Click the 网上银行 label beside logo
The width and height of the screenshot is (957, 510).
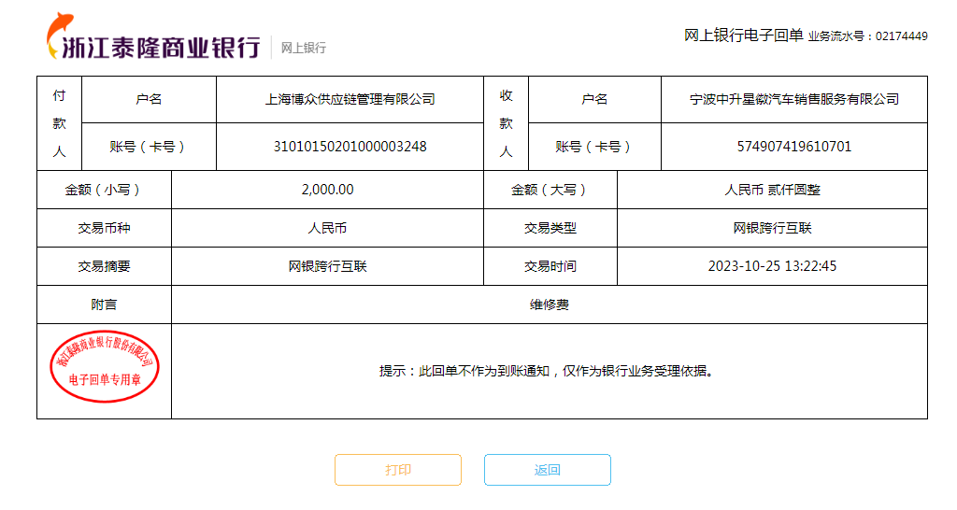tap(304, 48)
